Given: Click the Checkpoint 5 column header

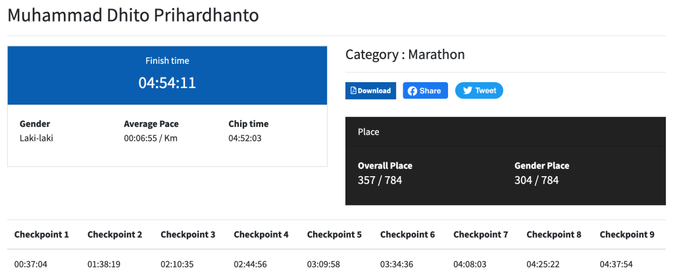Looking at the screenshot, I should point(334,235).
